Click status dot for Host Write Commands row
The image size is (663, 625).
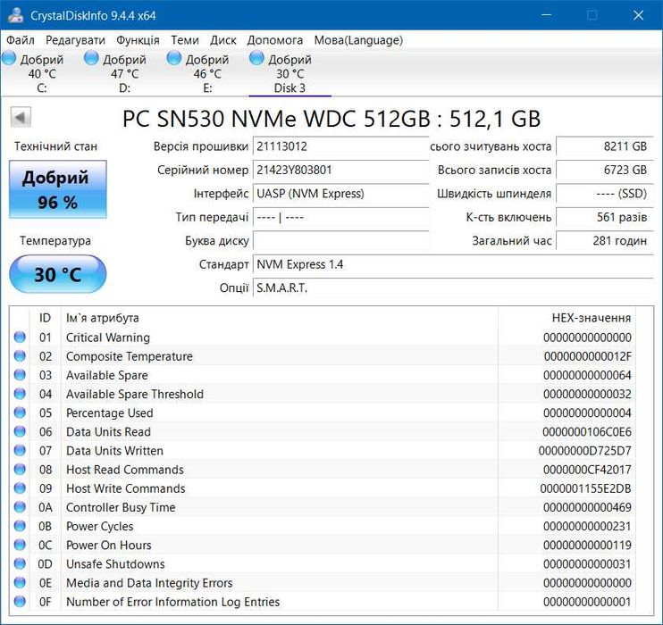20,488
